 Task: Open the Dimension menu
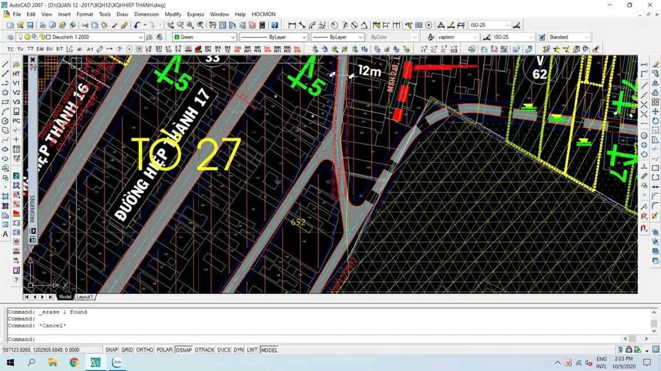coord(146,14)
